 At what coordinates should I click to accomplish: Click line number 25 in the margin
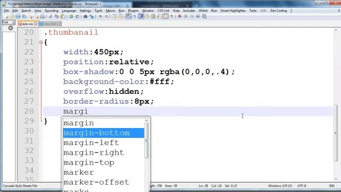tap(29, 82)
